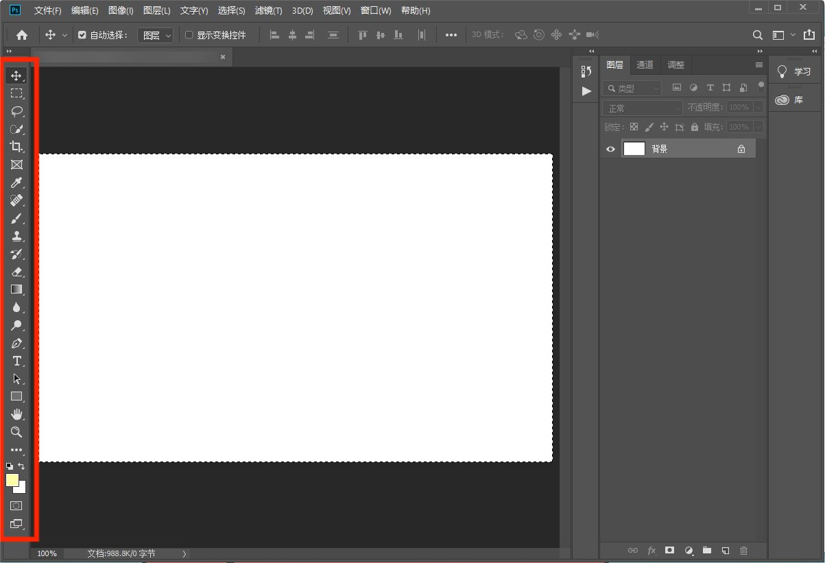The image size is (825, 563).
Task: Select the Blur tool
Action: tap(16, 307)
